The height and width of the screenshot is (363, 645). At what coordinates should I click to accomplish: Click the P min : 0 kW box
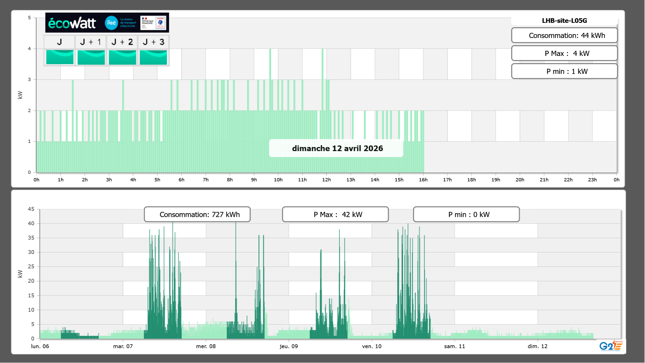[466, 214]
